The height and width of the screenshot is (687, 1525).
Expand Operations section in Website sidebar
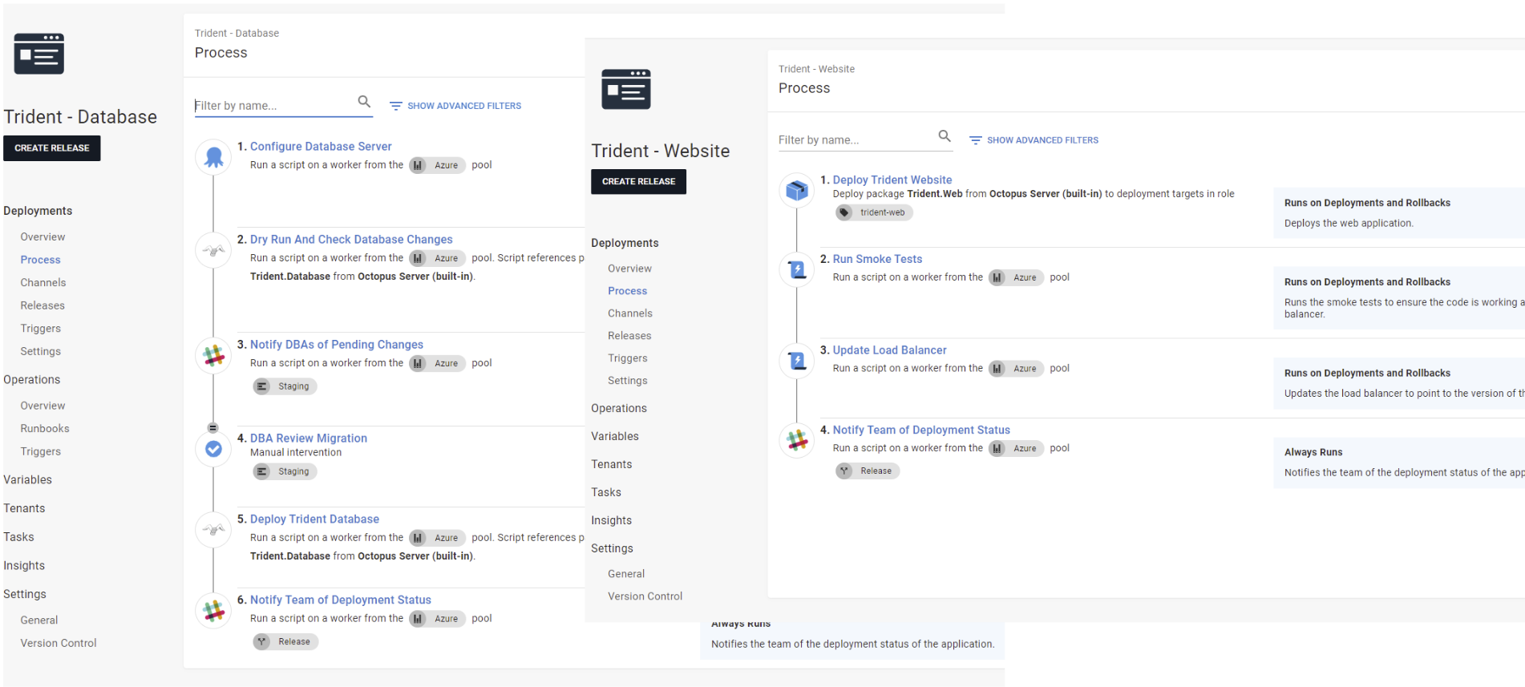[x=619, y=408]
